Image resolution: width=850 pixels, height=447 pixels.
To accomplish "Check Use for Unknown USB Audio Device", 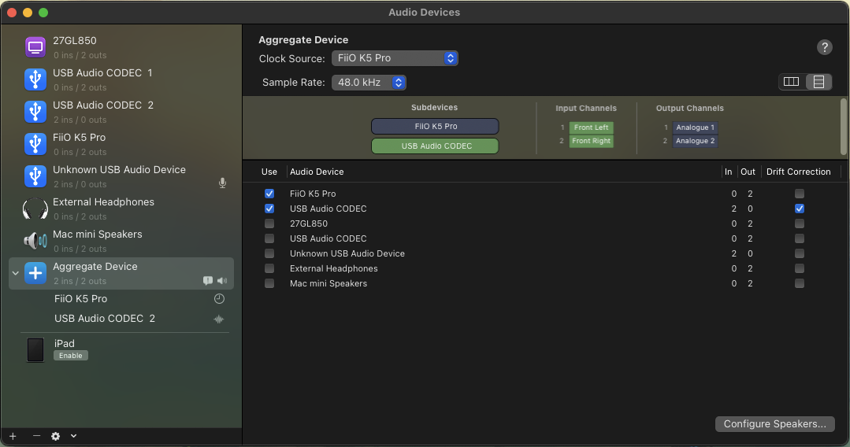I will [x=269, y=253].
